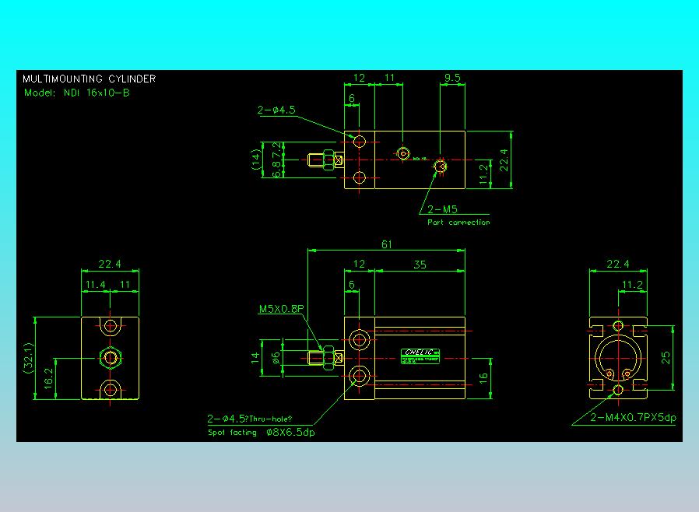
Task: Select the '16' dimension beside the front view
Action: pos(483,378)
